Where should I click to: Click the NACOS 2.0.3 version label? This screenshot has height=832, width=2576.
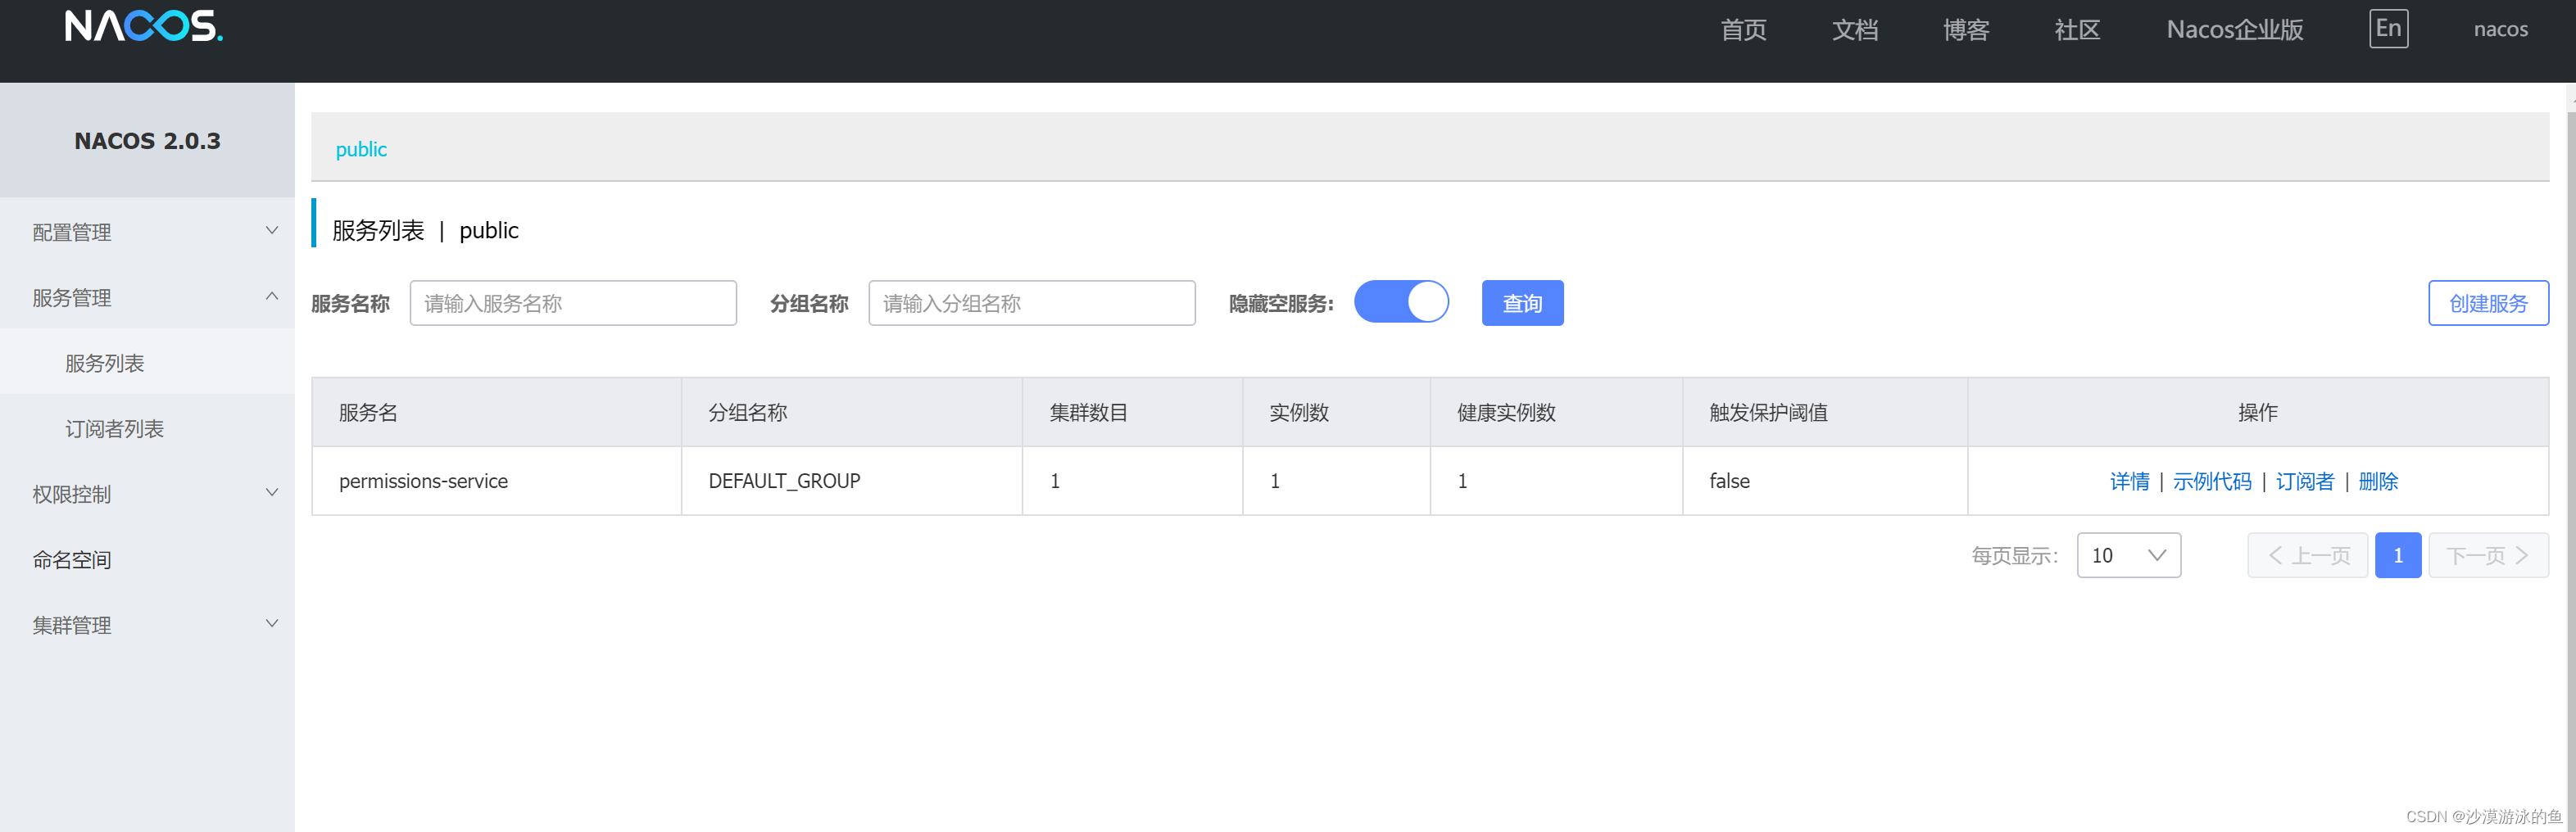(x=147, y=141)
